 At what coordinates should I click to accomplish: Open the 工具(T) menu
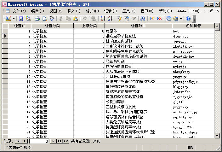pyautogui.click(x=129, y=11)
